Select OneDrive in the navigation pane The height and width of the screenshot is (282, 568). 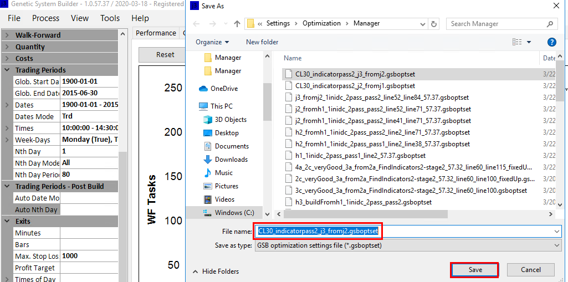[223, 89]
